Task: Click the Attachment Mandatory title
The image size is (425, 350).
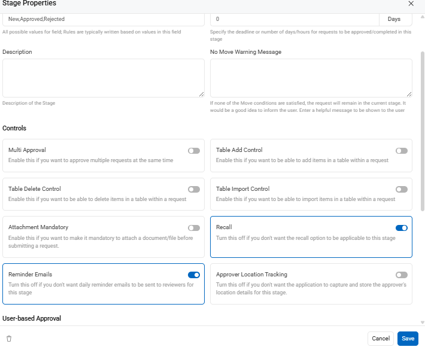Action: tap(38, 227)
